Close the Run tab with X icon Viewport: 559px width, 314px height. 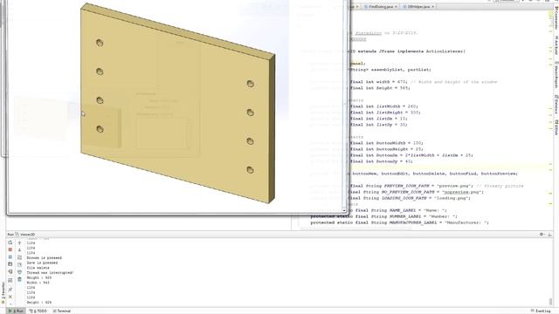[x=10, y=297]
